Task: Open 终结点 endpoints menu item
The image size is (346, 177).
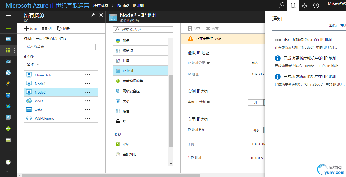Action: [x=141, y=51]
